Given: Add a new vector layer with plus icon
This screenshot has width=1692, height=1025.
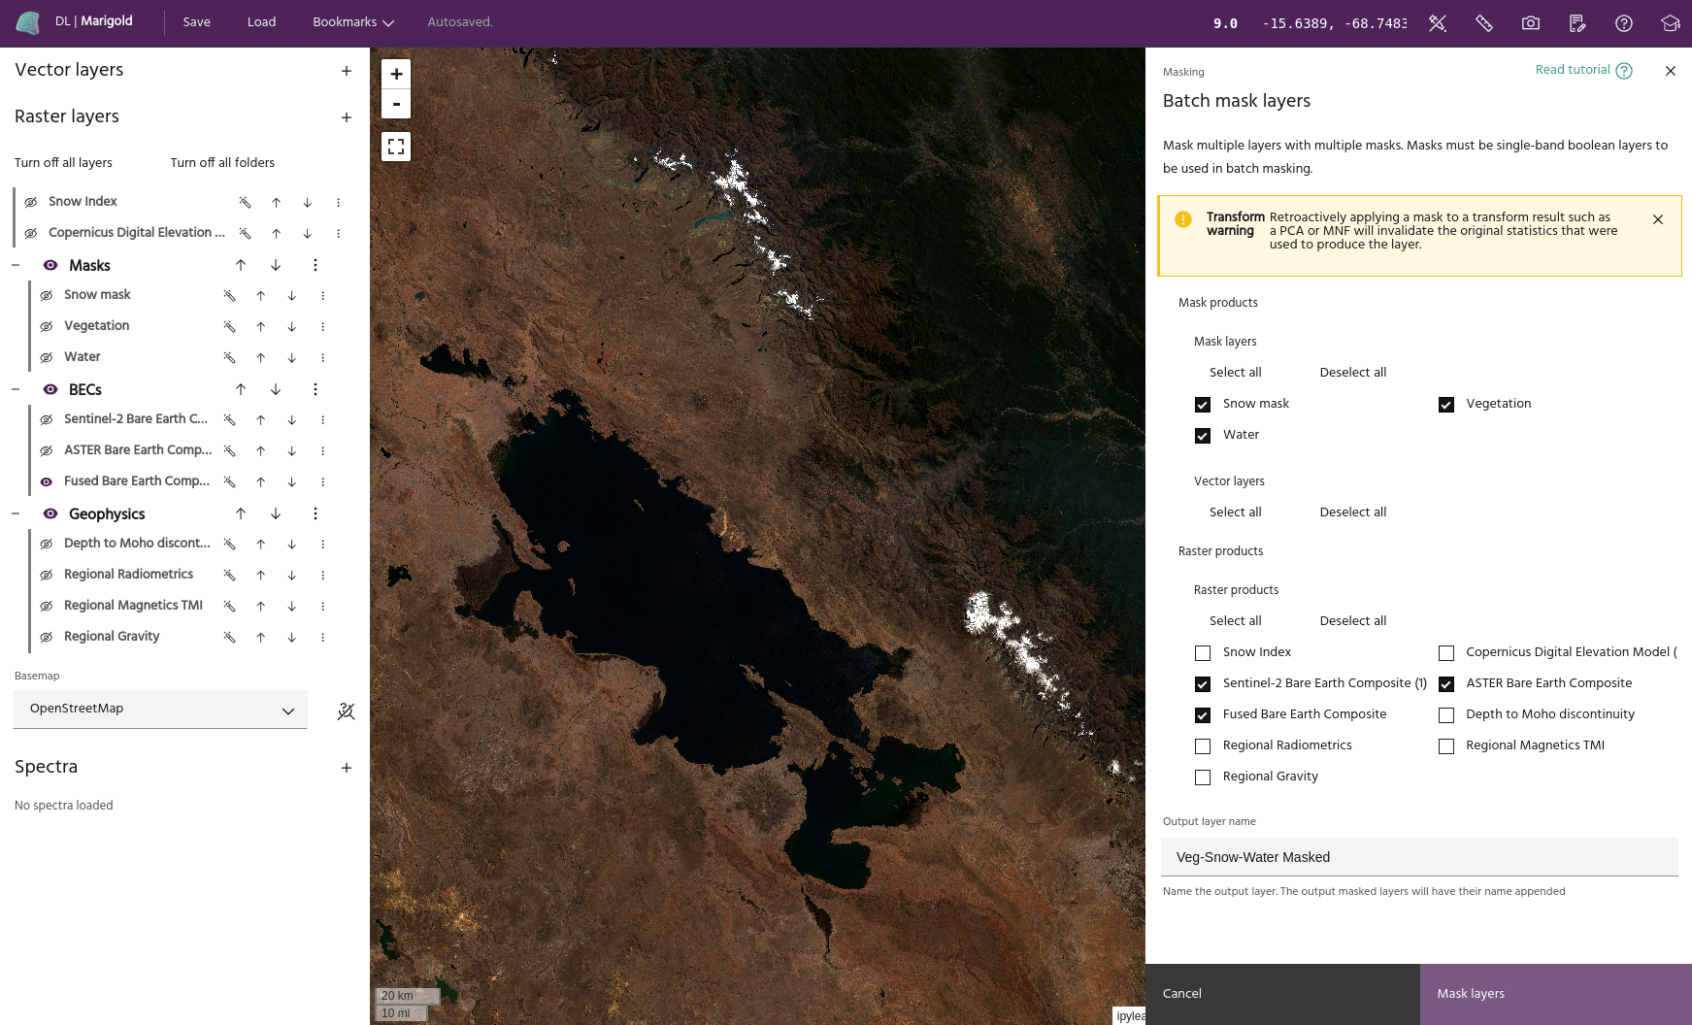Looking at the screenshot, I should click(347, 71).
